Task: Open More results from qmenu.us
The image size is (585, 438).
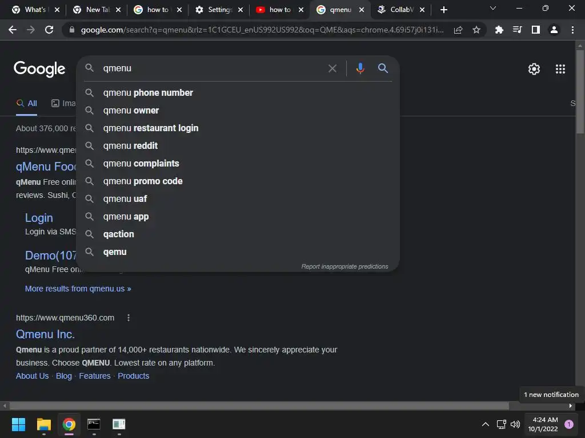Action: (78, 289)
